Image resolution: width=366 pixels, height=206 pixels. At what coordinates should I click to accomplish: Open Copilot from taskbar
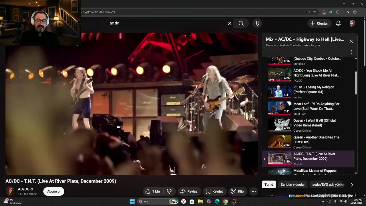pos(209,201)
